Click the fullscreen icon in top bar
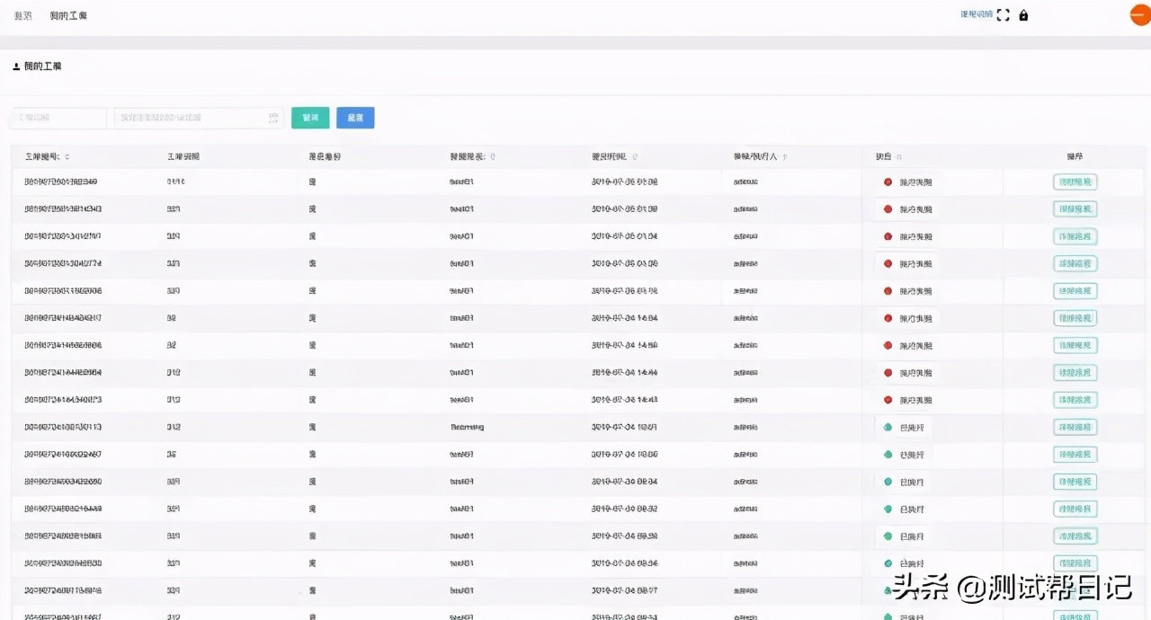This screenshot has height=620, width=1151. coord(1004,15)
